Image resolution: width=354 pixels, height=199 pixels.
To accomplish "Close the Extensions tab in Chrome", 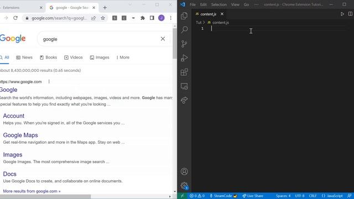I will coord(41,7).
